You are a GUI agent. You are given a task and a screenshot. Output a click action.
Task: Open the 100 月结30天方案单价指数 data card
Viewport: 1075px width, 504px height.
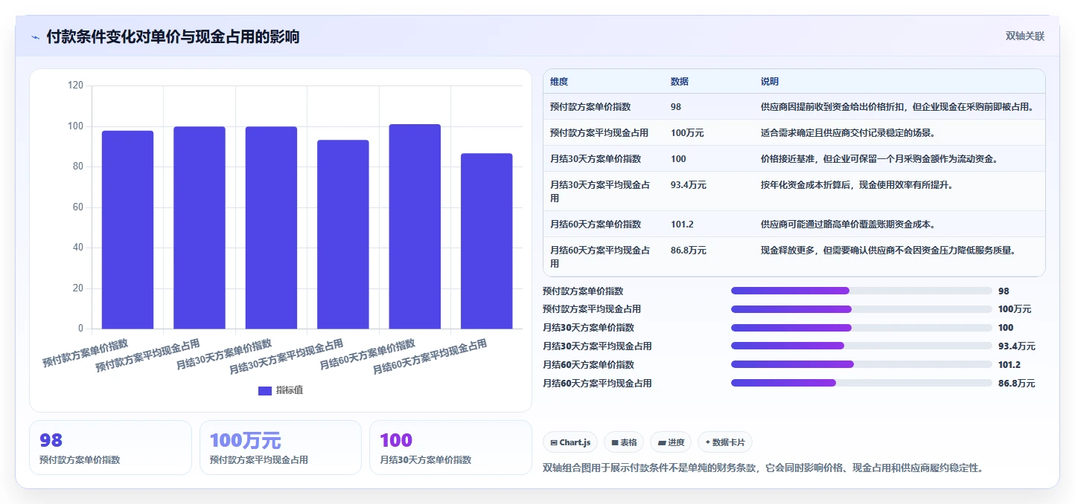click(x=450, y=448)
